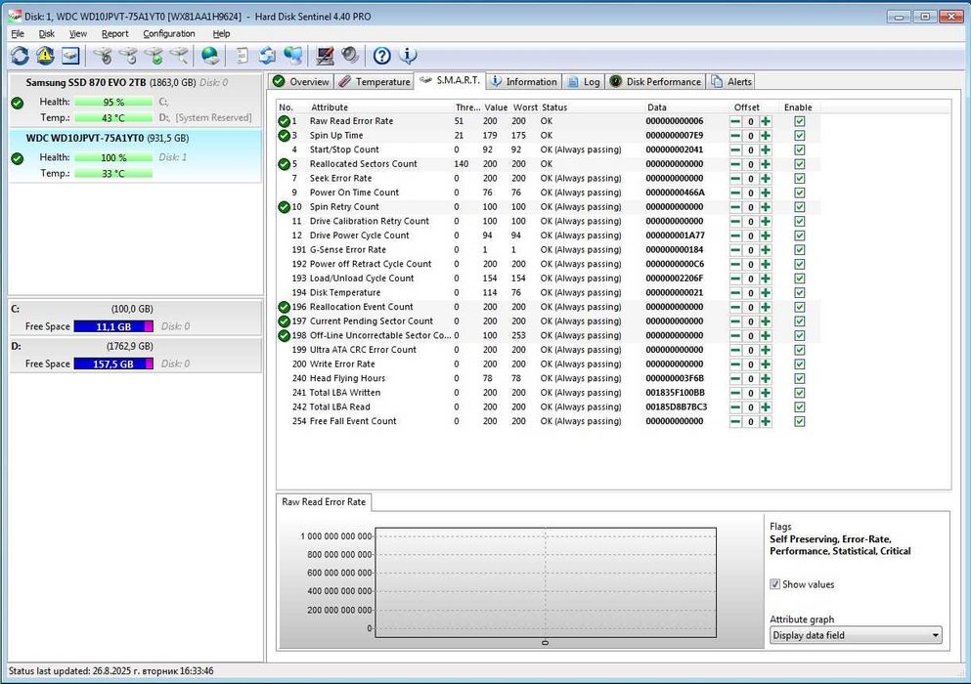
Task: Select the Disk Temperature attribute row
Action: (x=345, y=292)
